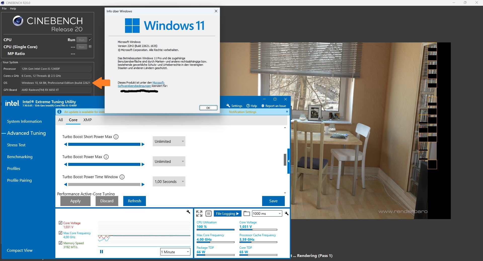
Task: Toggle the CPU test checkbox in Cinebench
Action: 90,39
